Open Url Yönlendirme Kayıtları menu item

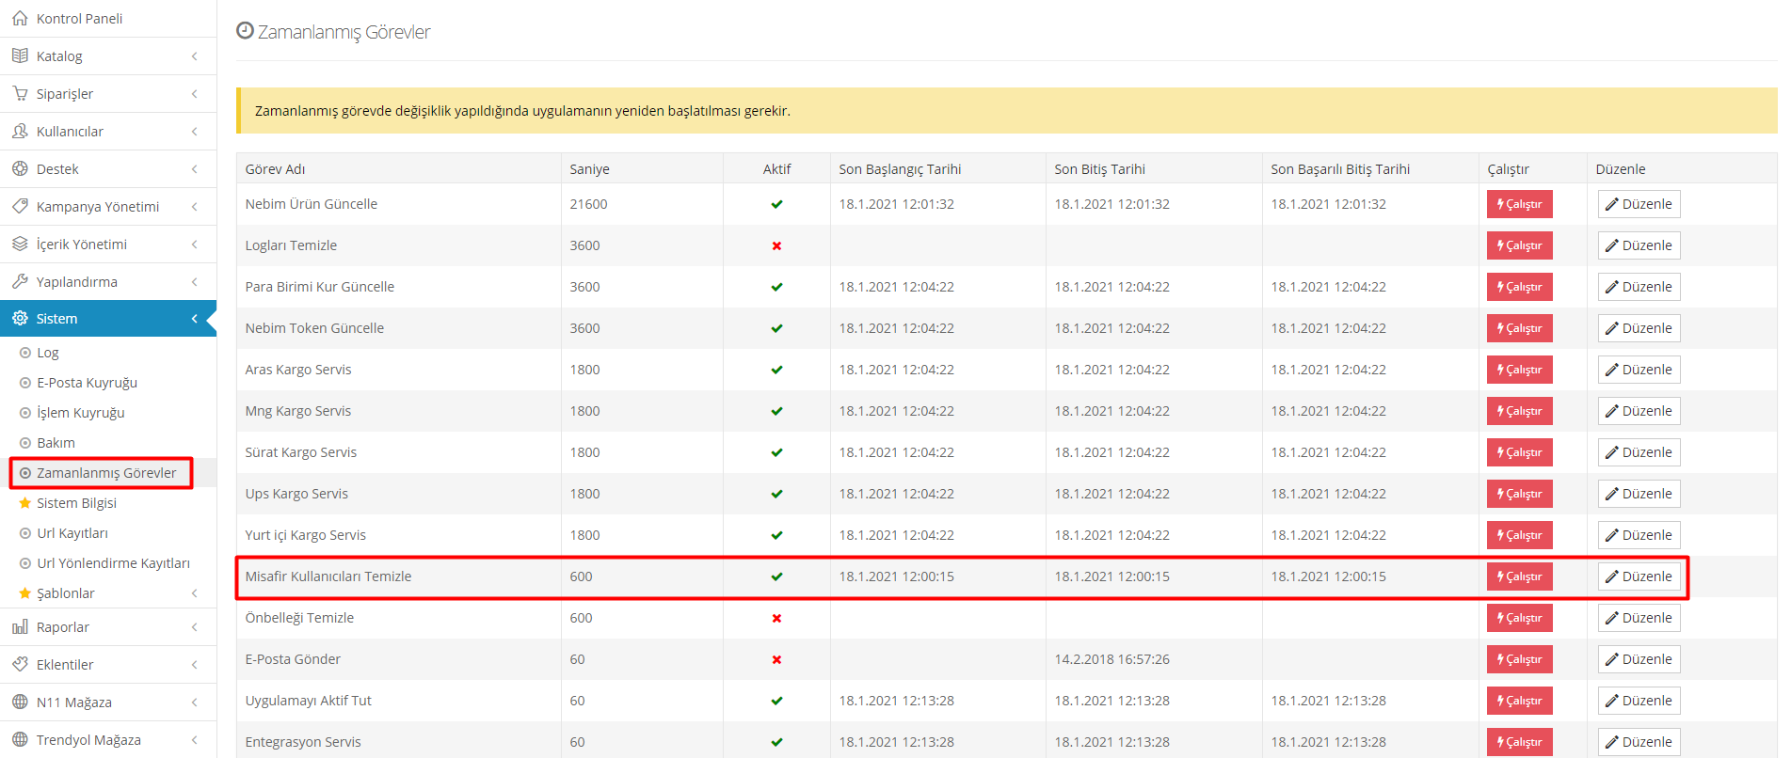coord(113,563)
